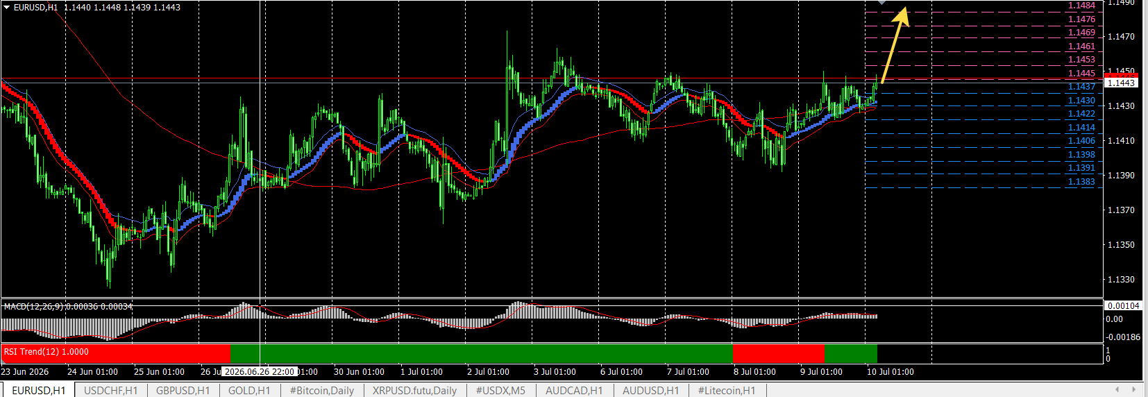Image resolution: width=1148 pixels, height=397 pixels.
Task: Select the GOLD,H1 chart tab
Action: coord(249,390)
